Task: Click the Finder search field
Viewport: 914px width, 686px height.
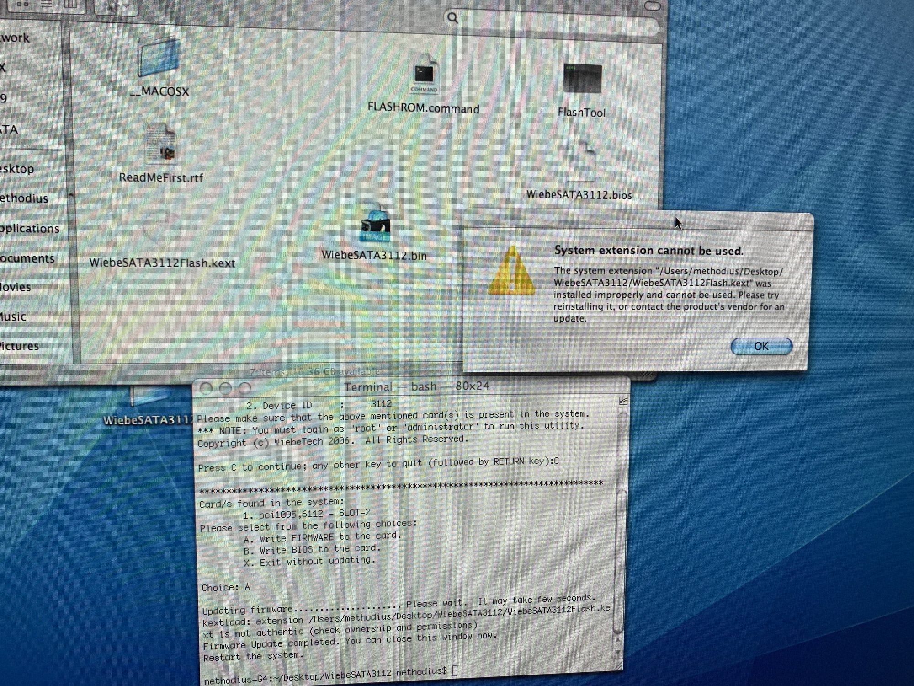Action: click(553, 19)
